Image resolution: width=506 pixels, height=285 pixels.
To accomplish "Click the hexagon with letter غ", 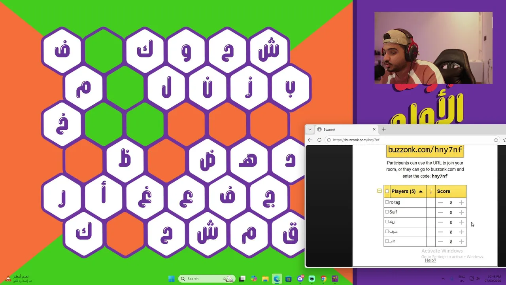I will [145, 198].
